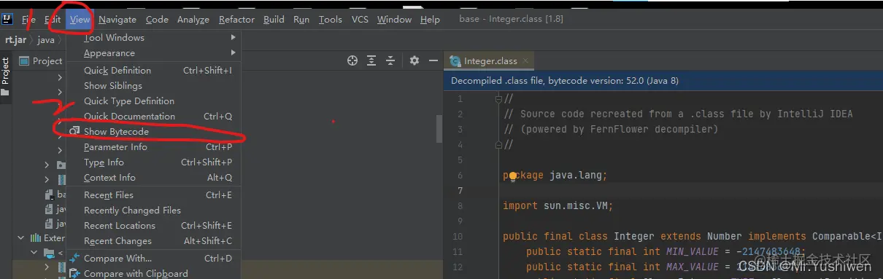Choose Quick Definition from View menu

[153, 71]
